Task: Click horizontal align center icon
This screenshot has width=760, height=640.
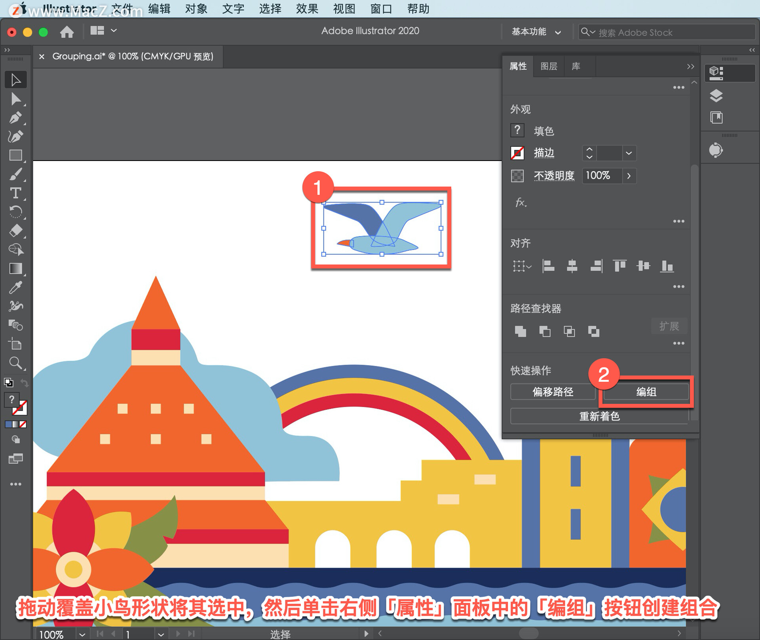Action: [572, 266]
